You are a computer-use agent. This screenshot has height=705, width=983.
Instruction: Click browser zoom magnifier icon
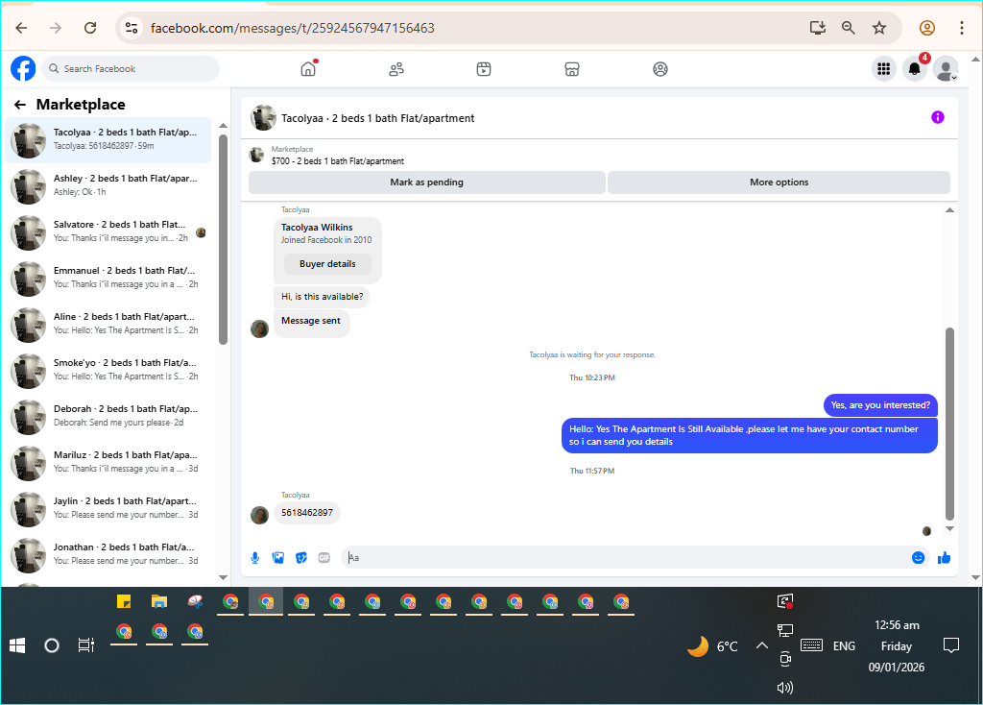(849, 28)
